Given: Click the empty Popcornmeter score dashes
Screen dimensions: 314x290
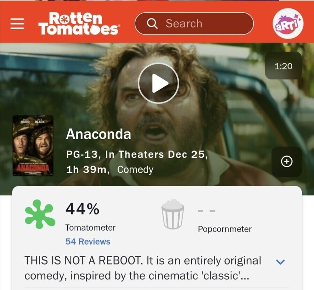Looking at the screenshot, I should click(x=207, y=211).
